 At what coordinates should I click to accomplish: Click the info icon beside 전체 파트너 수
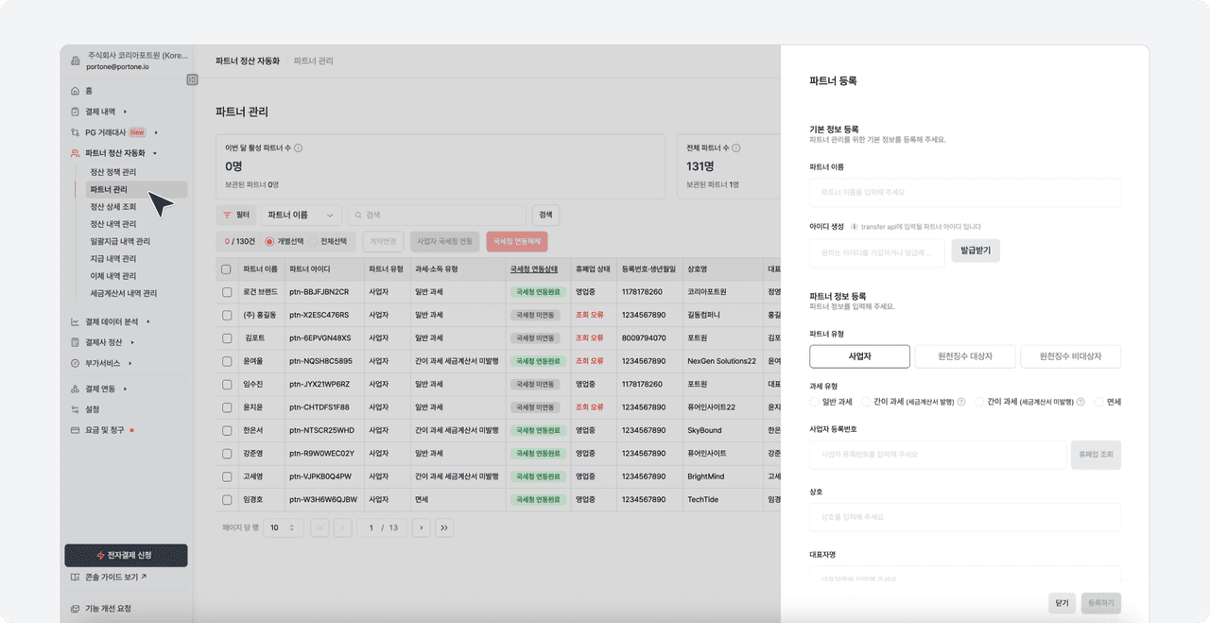736,148
